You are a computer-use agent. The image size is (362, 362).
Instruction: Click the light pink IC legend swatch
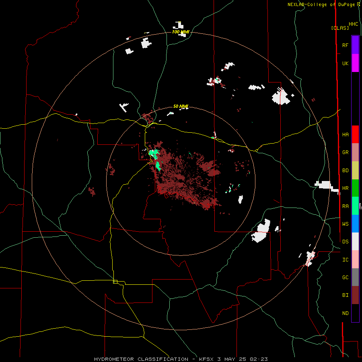pyautogui.click(x=355, y=259)
